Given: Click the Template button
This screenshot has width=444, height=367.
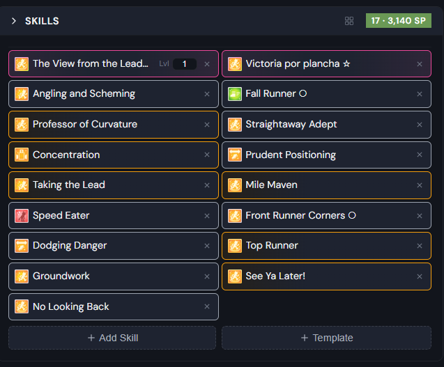Looking at the screenshot, I should click(326, 338).
